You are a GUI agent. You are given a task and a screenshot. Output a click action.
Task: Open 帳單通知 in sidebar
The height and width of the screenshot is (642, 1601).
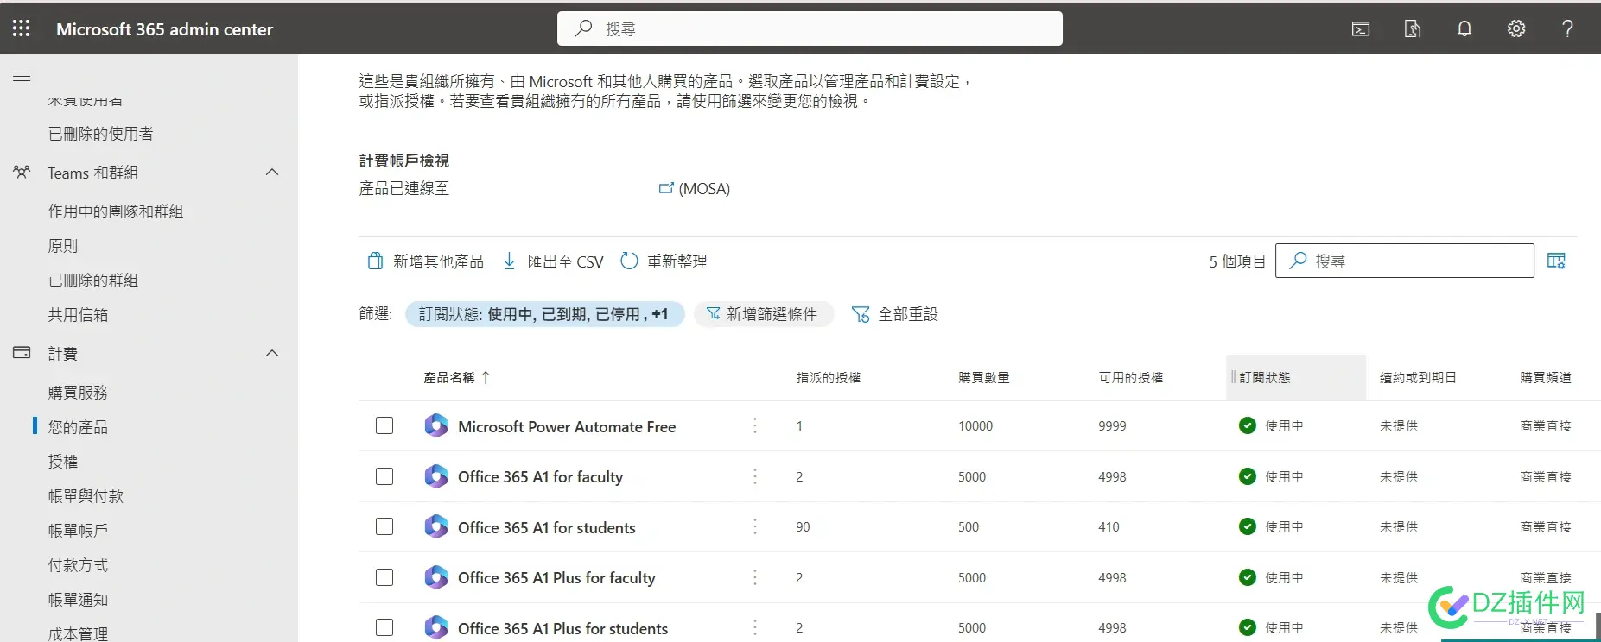79,600
